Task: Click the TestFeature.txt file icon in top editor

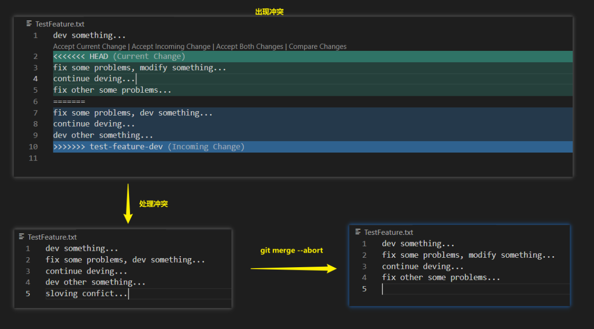Action: (x=28, y=23)
